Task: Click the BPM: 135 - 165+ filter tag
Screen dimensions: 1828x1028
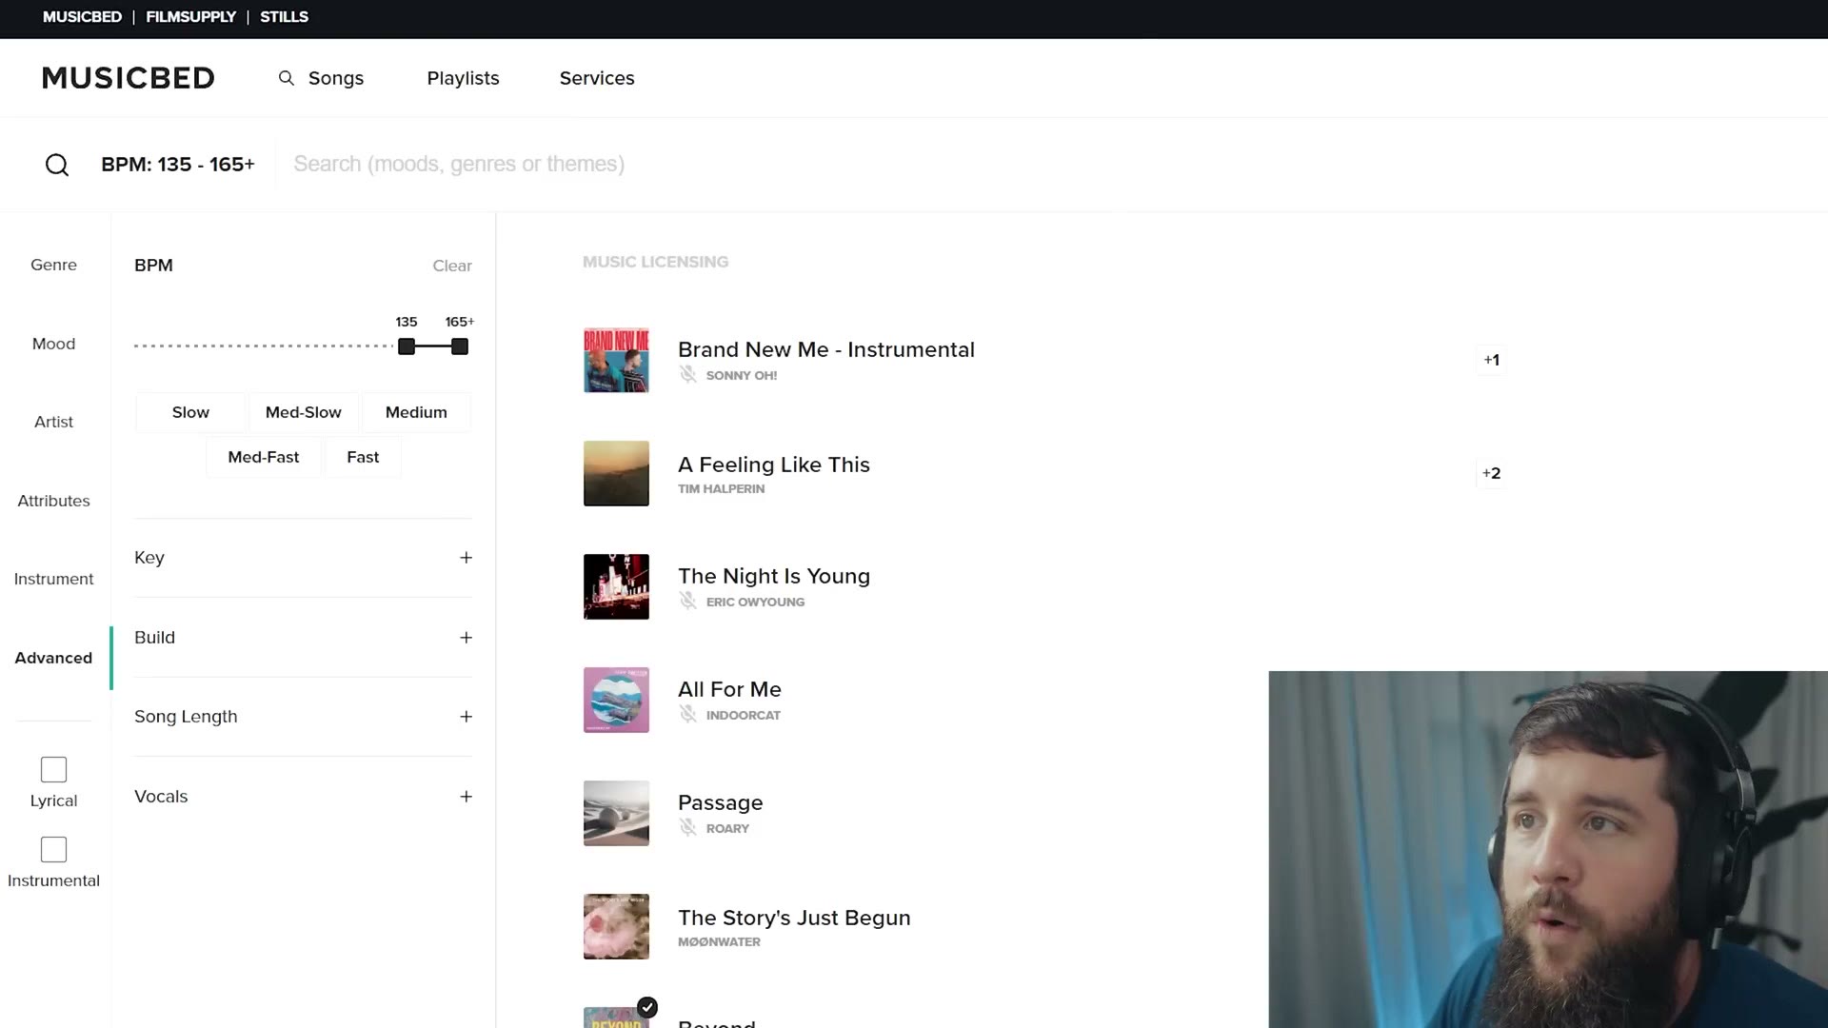Action: [x=178, y=164]
